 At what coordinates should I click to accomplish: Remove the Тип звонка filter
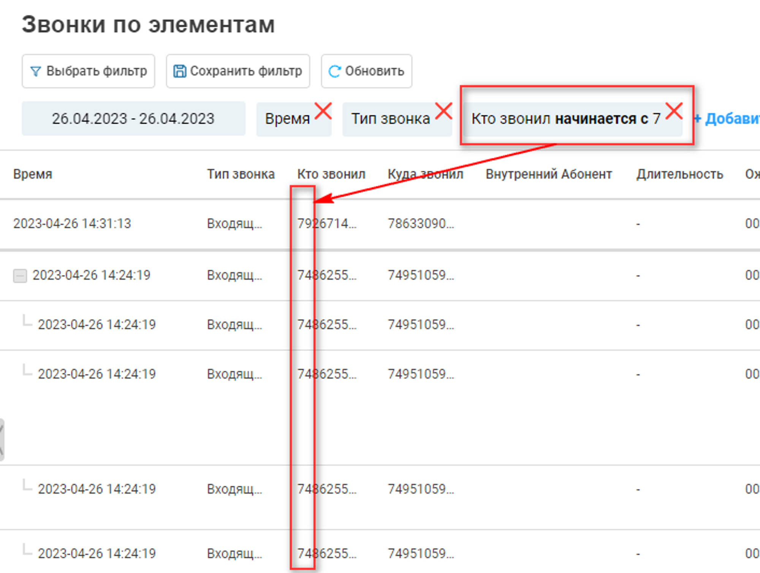coord(443,111)
